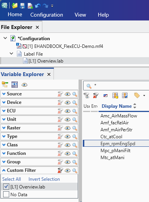The width and height of the screenshot is (149, 202).
Task: Toggle the global eye icon in Variable Explorer toolbar
Action: (x=24, y=85)
